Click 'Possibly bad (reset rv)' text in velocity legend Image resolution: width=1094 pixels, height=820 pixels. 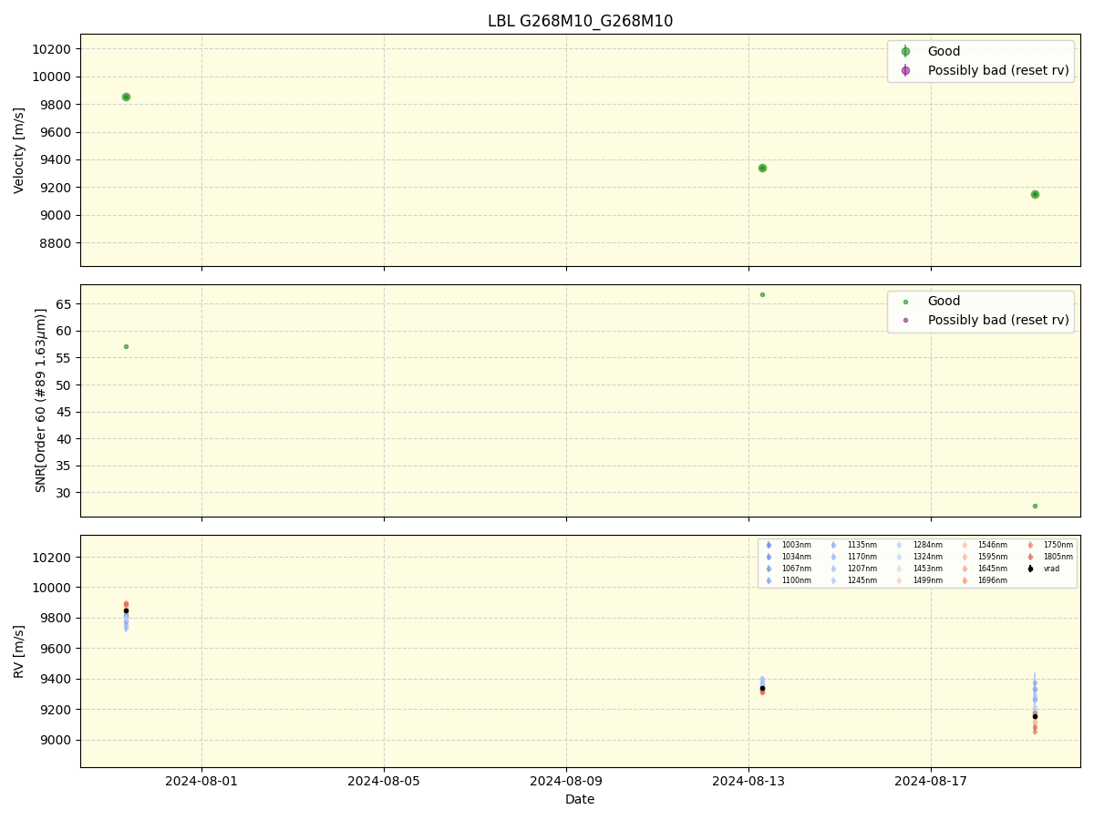[998, 70]
